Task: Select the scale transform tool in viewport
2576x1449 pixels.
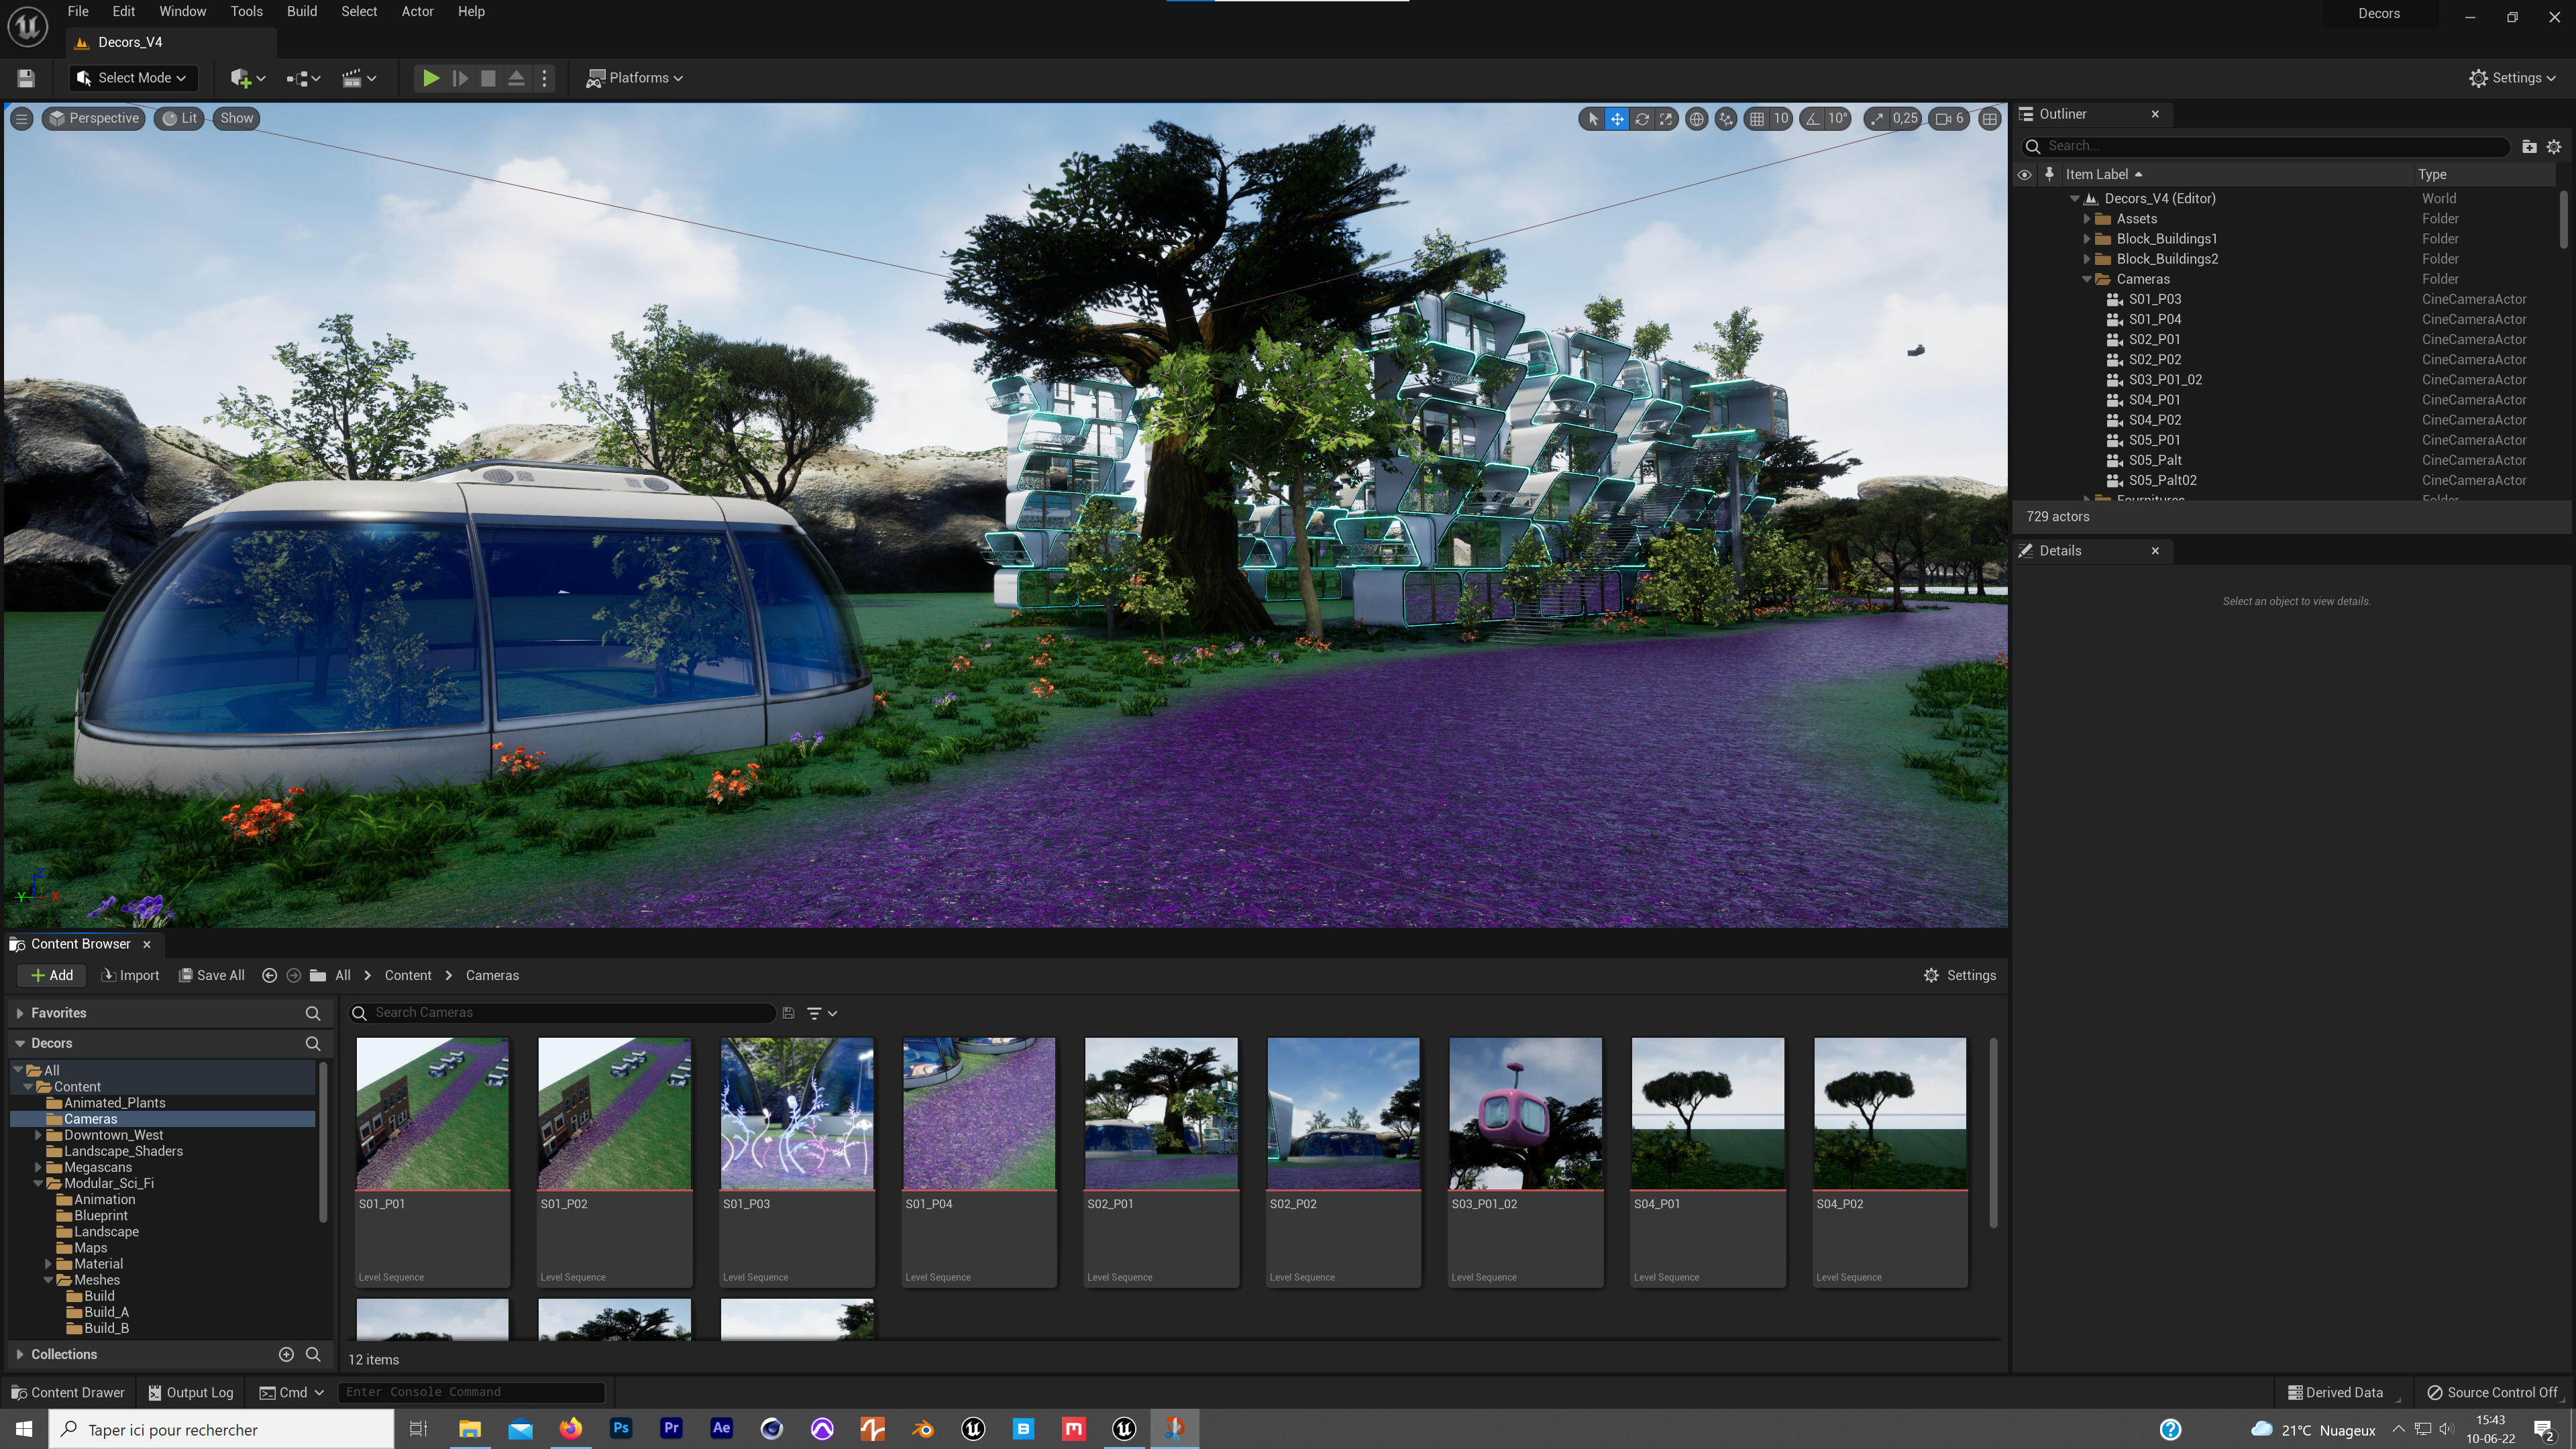Action: pos(1666,119)
